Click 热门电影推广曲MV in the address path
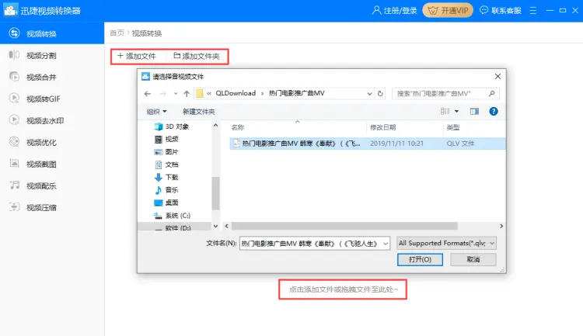Viewport: 583px width, 336px height. coord(297,93)
